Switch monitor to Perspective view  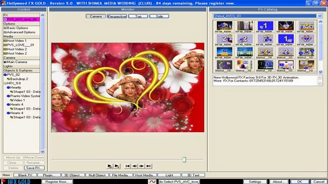[117, 16]
